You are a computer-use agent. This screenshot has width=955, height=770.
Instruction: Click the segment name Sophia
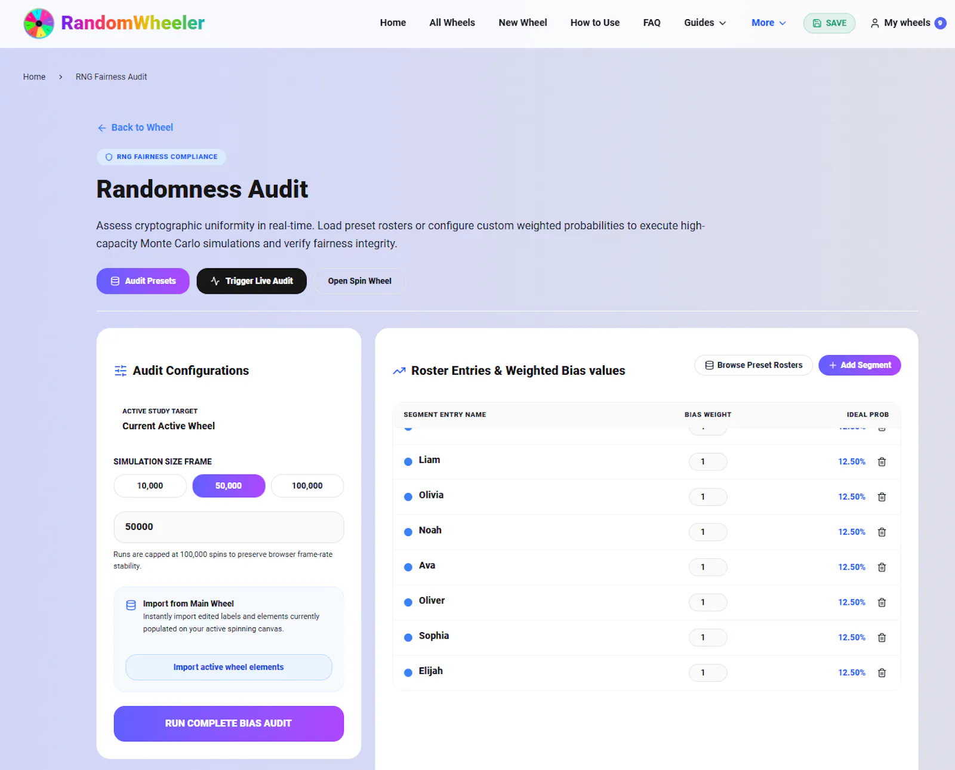434,636
